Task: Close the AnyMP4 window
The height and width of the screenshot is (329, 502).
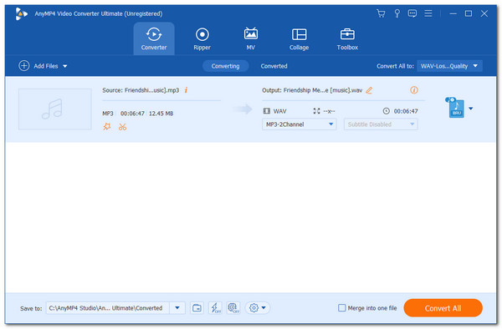Action: [484, 13]
